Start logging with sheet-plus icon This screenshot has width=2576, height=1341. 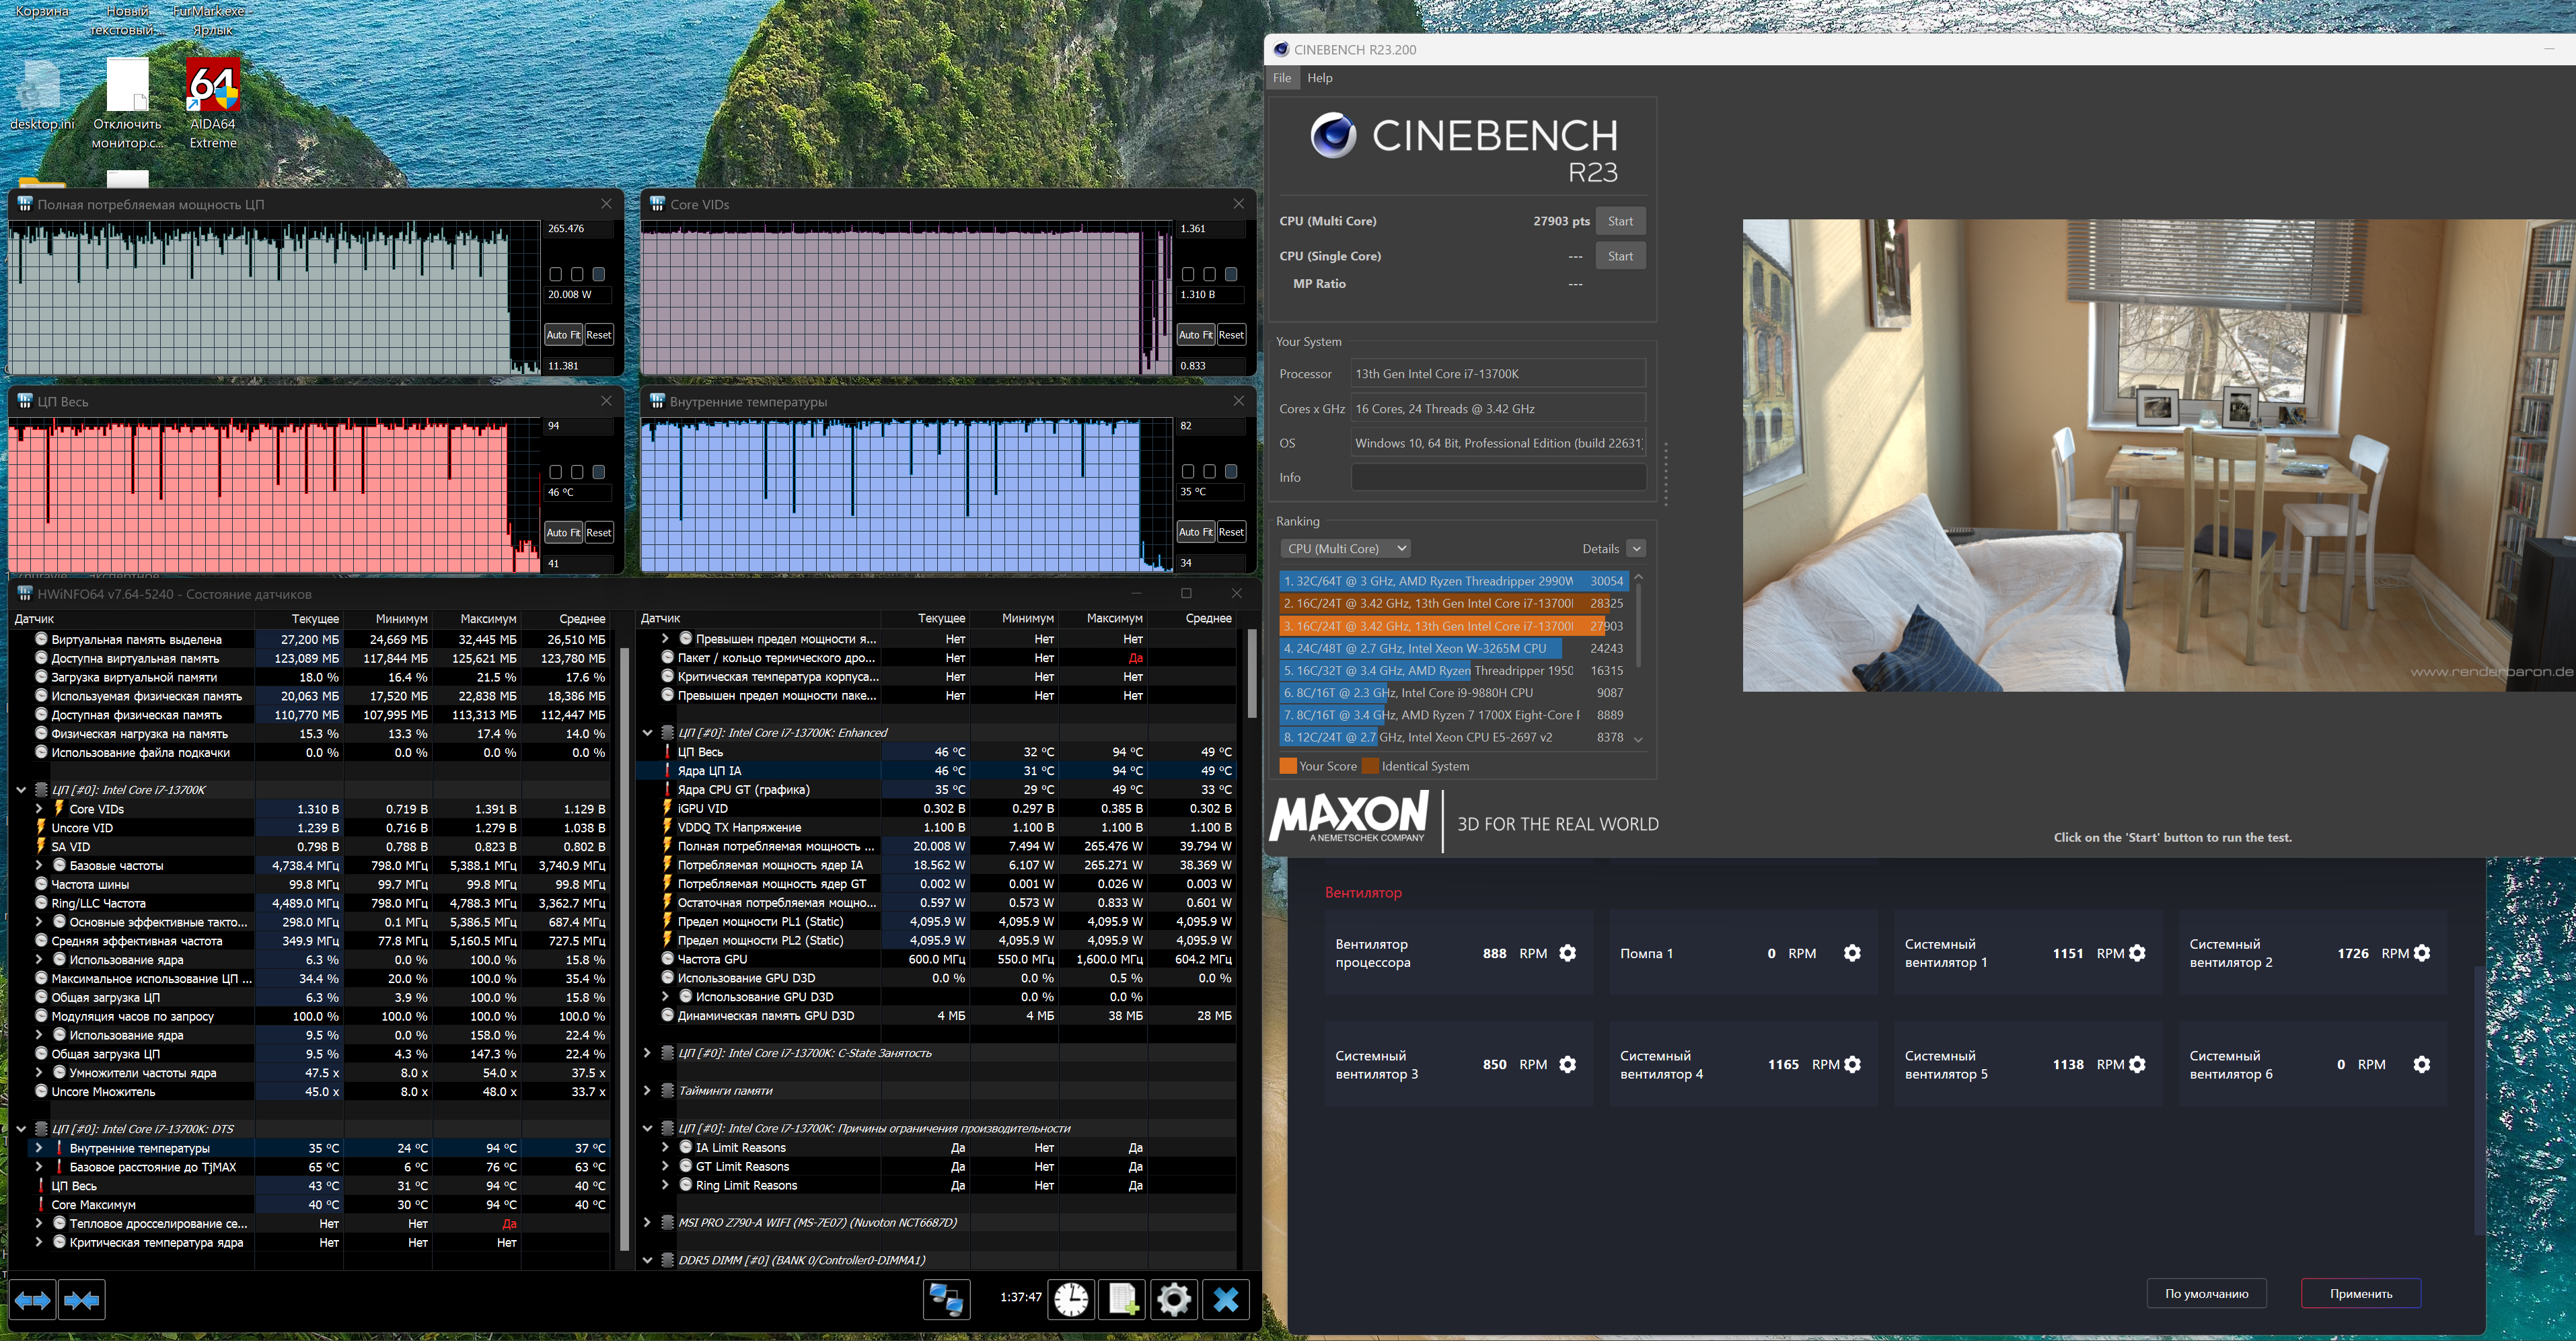coord(1122,1299)
